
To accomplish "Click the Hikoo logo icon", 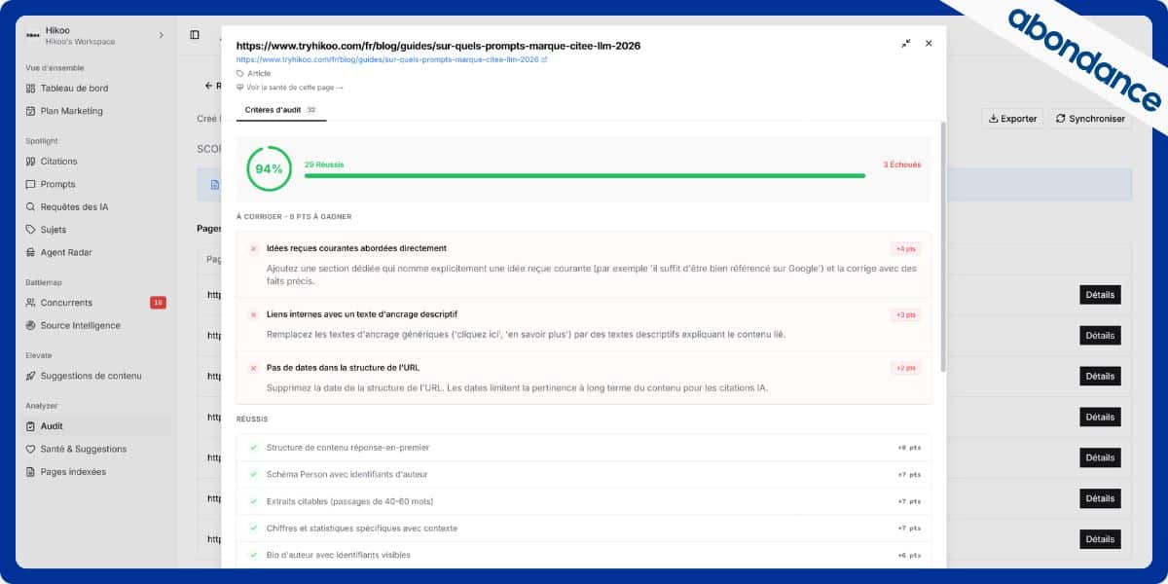I will pos(32,36).
